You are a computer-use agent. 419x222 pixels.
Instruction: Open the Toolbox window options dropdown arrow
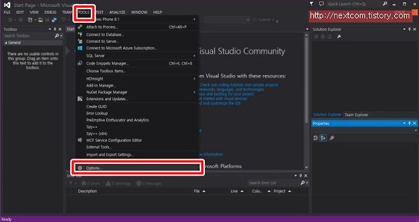click(49, 30)
